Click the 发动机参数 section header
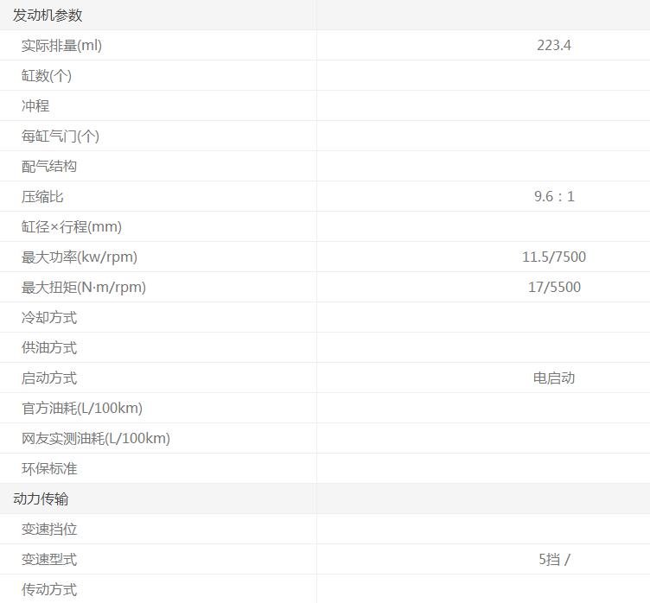Viewport: 650px width, 603px height. pos(48,16)
